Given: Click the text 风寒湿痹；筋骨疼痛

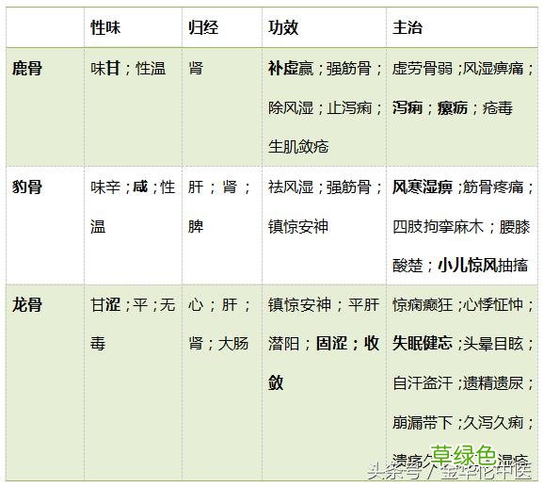Looking at the screenshot, I should click(463, 187).
